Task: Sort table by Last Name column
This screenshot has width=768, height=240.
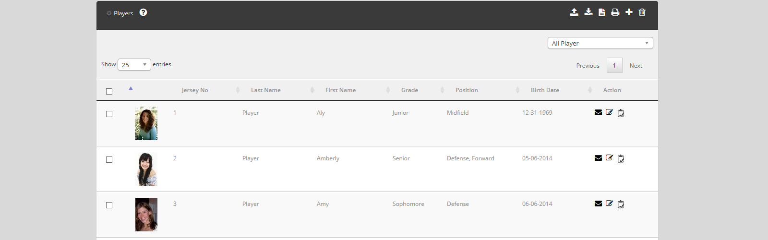Action: pos(266,90)
